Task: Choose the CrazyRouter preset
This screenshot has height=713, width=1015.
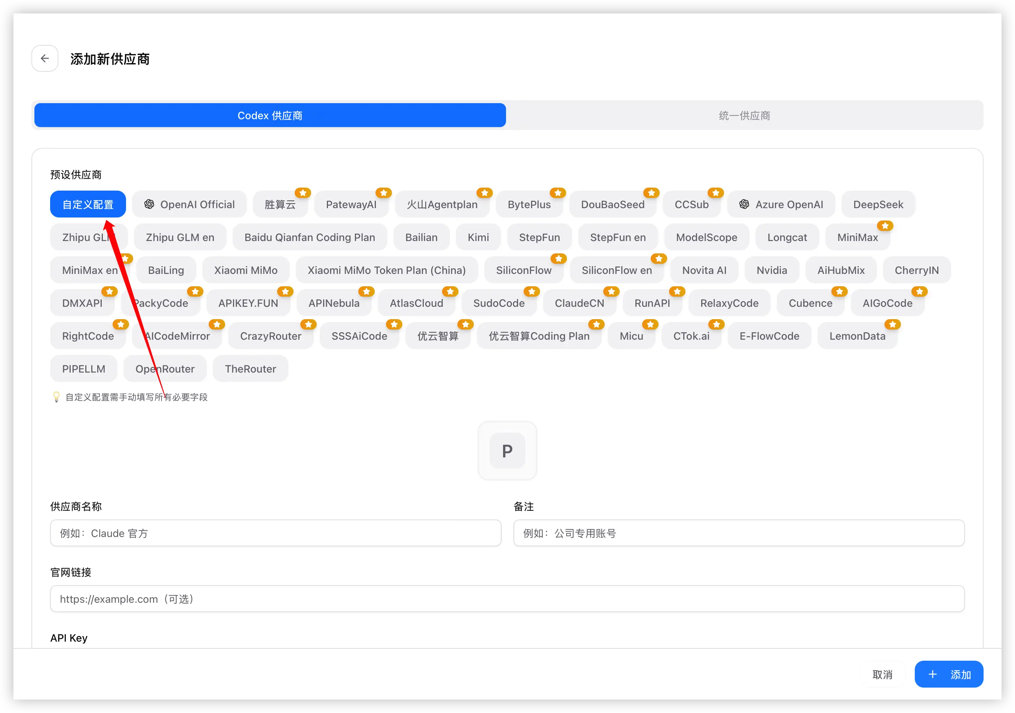Action: coord(270,336)
